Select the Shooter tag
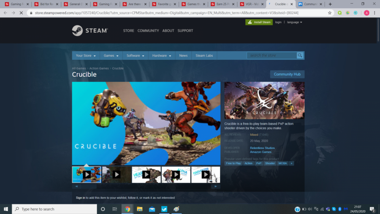The width and height of the screenshot is (380, 214). 270,163
